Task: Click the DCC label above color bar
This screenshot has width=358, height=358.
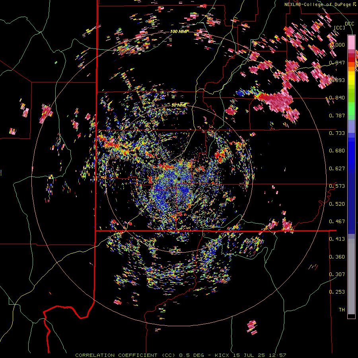Action: [349, 24]
